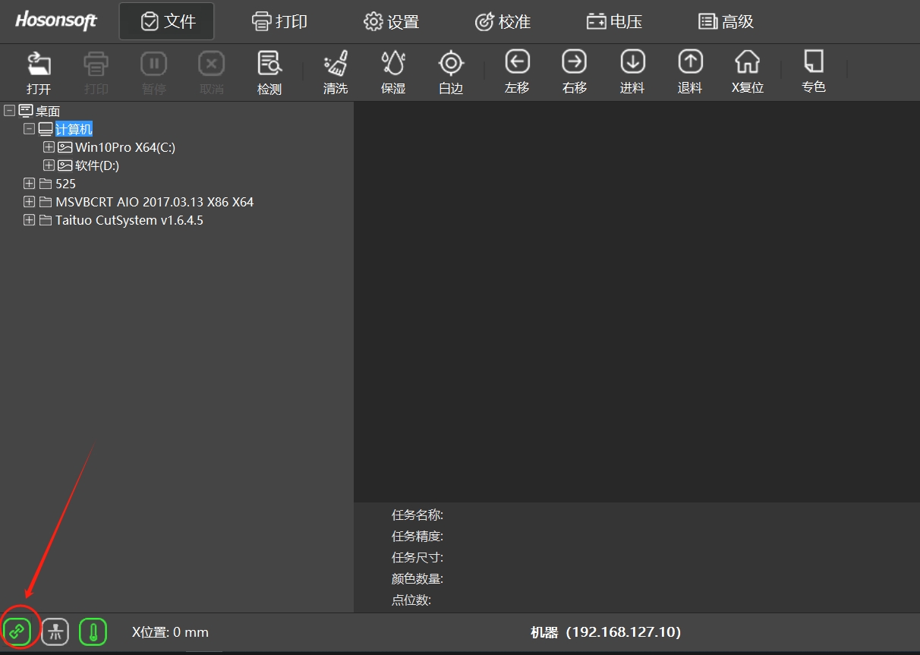Viewport: 920px width, 655px height.
Task: Open the 专色 spot color icon
Action: [x=813, y=62]
